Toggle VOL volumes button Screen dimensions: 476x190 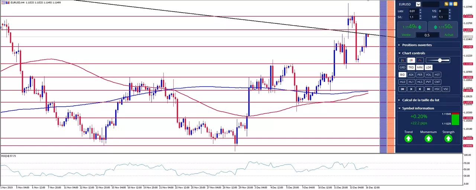(x=429, y=75)
